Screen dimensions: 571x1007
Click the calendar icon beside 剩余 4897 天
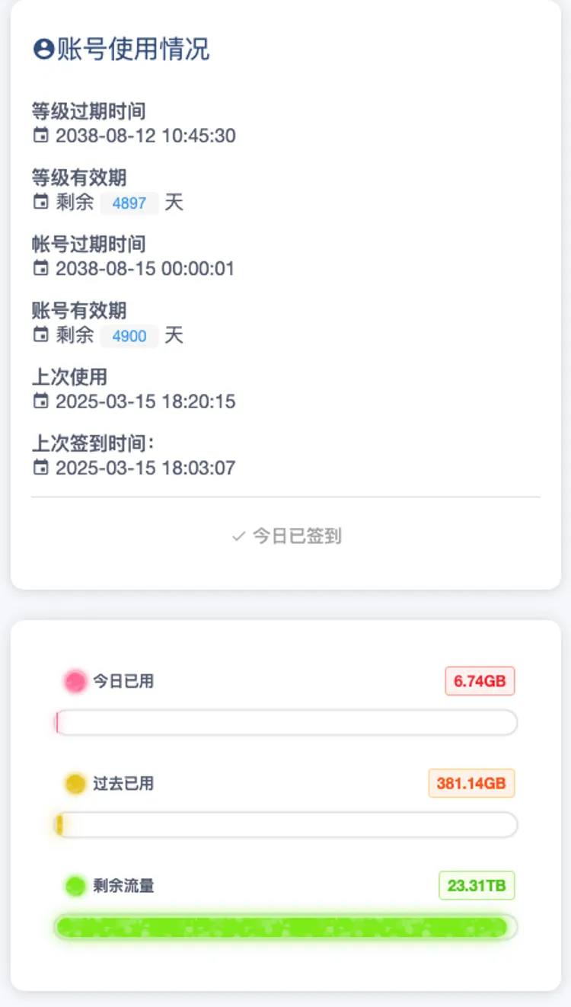pos(40,203)
